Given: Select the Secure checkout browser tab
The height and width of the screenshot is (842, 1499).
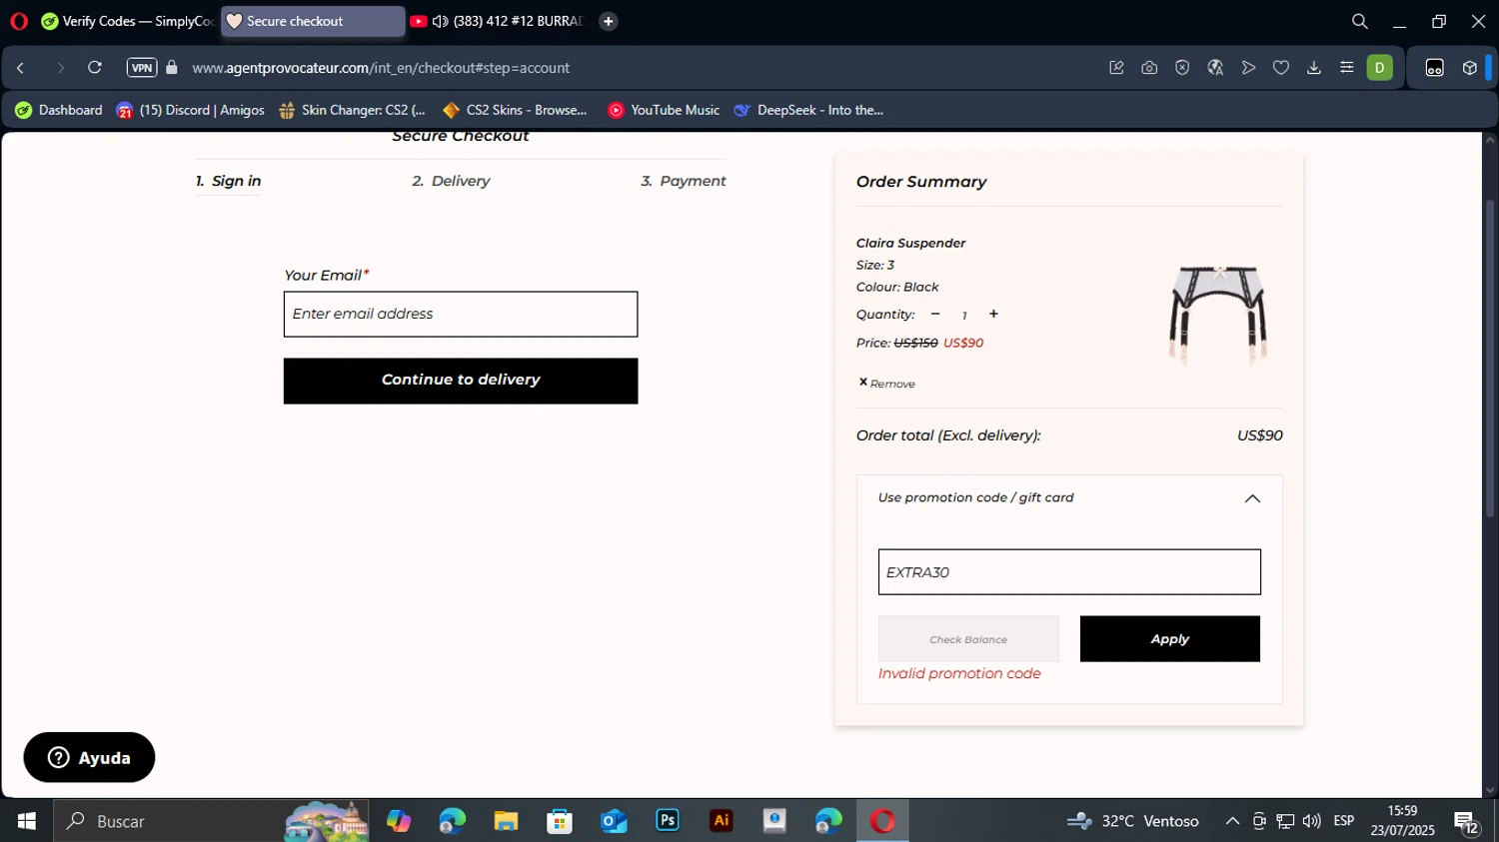Looking at the screenshot, I should point(313,21).
